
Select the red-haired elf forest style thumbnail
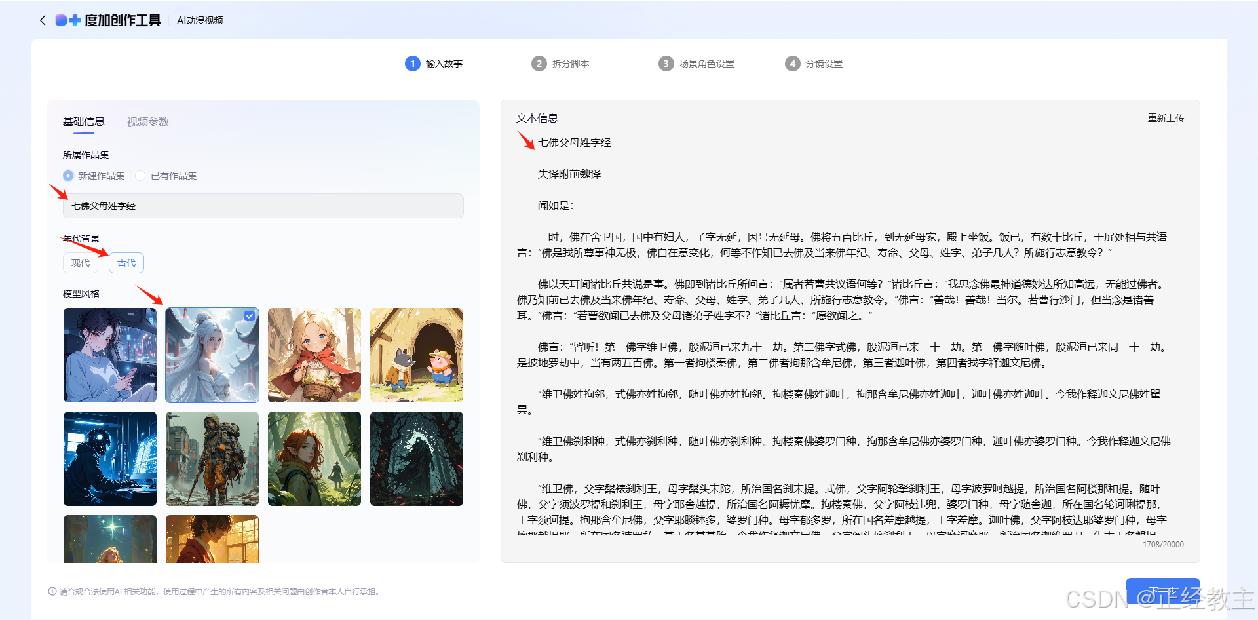314,459
